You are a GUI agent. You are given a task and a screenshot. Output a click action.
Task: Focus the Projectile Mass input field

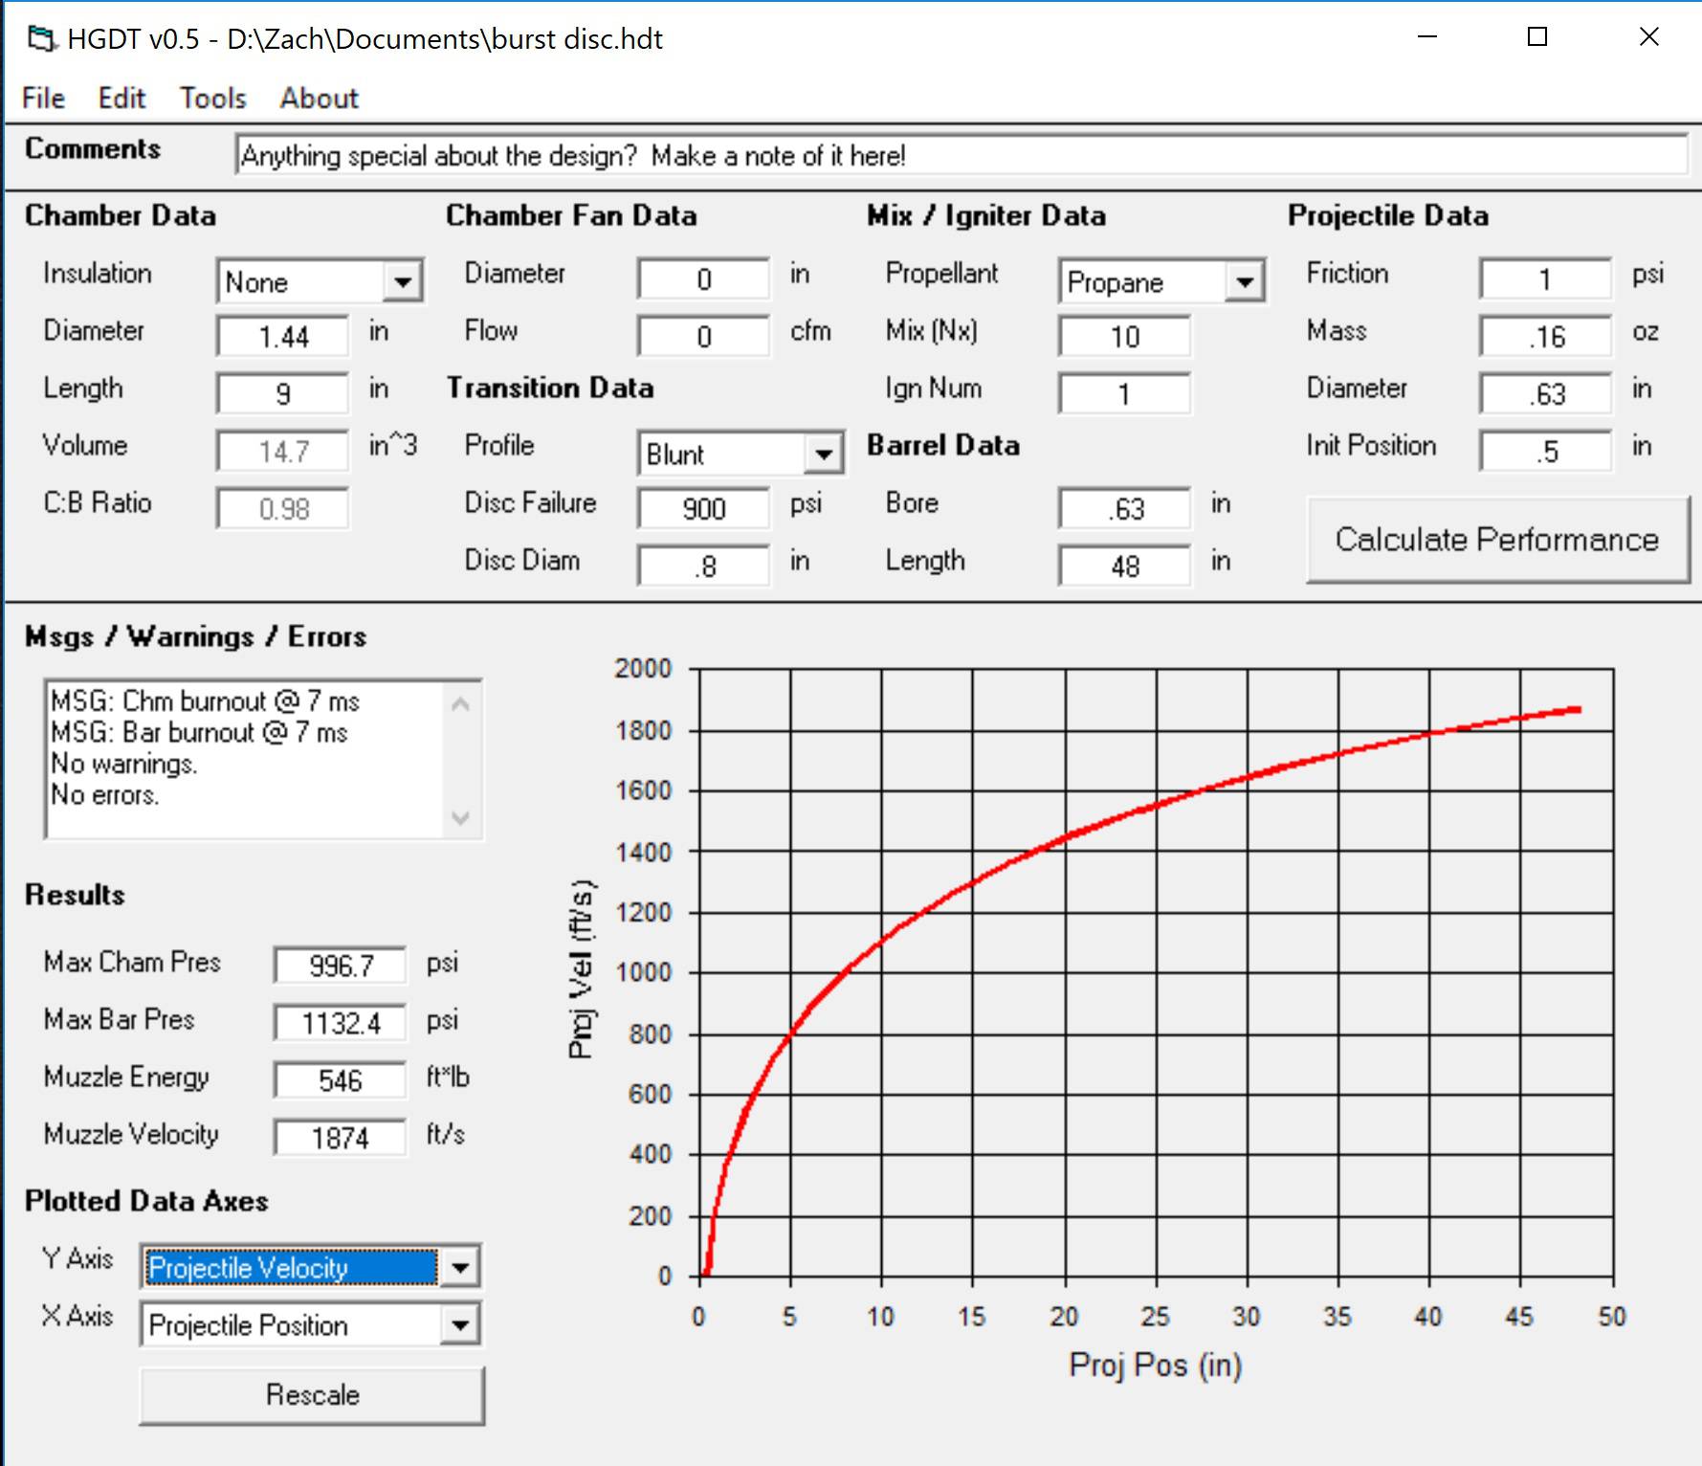tap(1545, 337)
